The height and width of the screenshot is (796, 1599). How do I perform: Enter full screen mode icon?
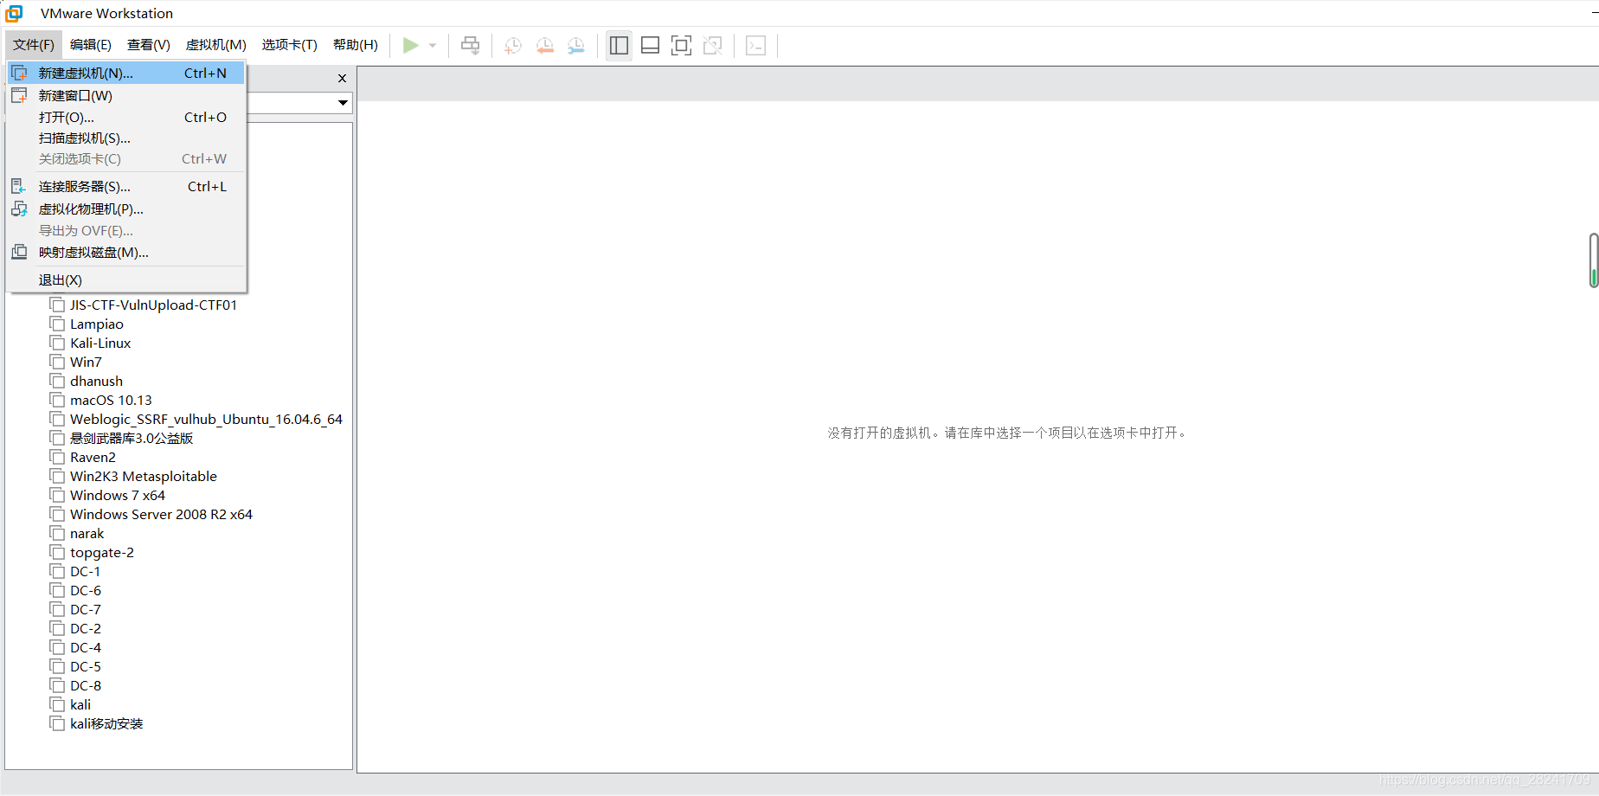click(x=682, y=46)
